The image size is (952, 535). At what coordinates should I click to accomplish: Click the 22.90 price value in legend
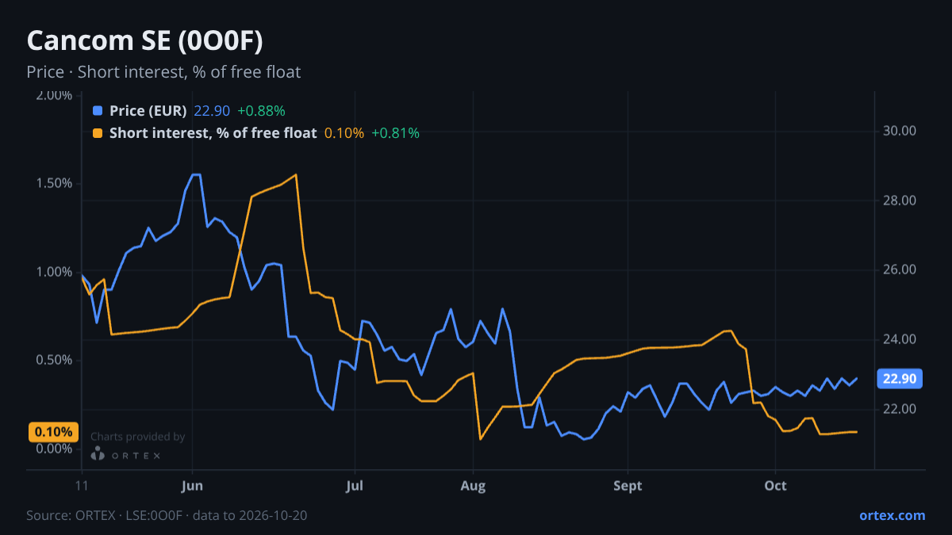click(x=212, y=111)
